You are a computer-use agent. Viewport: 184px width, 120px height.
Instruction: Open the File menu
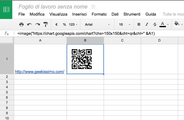click(x=21, y=14)
